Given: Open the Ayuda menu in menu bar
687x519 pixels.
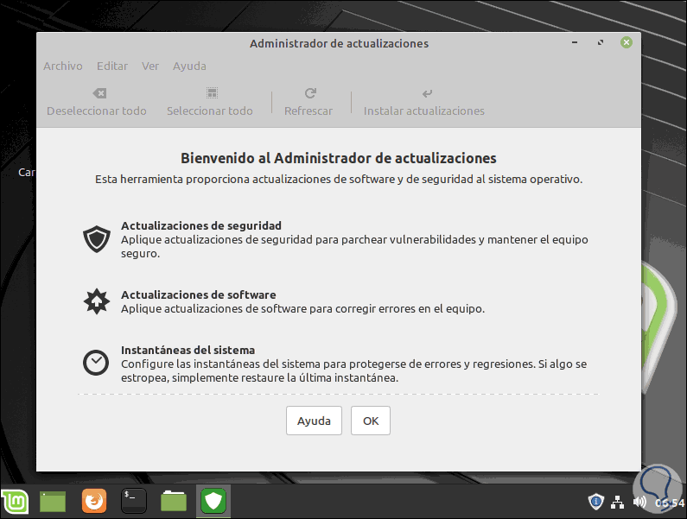Looking at the screenshot, I should click(189, 66).
